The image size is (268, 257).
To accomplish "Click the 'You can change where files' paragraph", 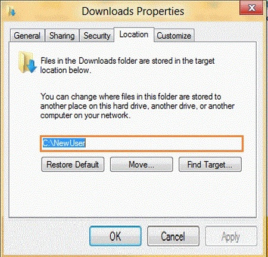I will coord(138,106).
